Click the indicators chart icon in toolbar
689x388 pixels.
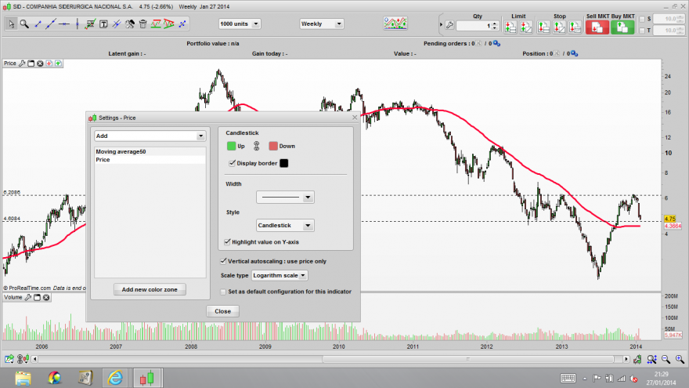395,24
